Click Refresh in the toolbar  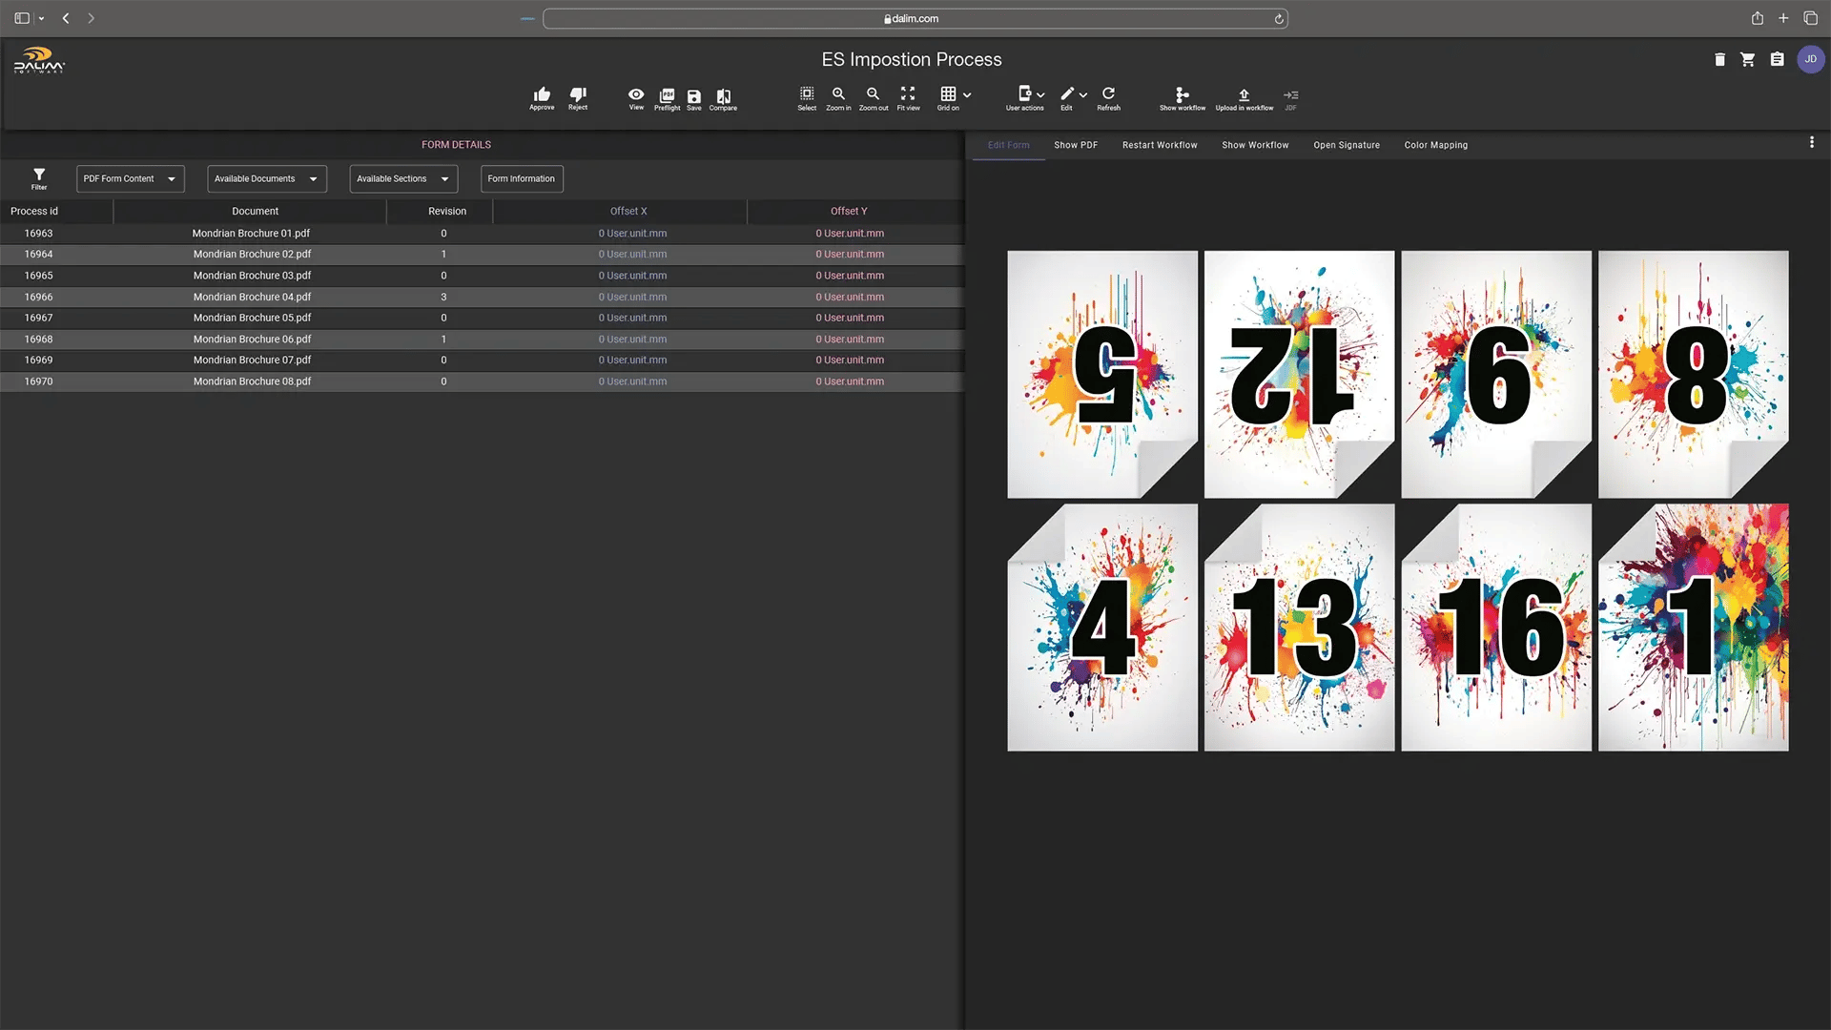click(1108, 94)
